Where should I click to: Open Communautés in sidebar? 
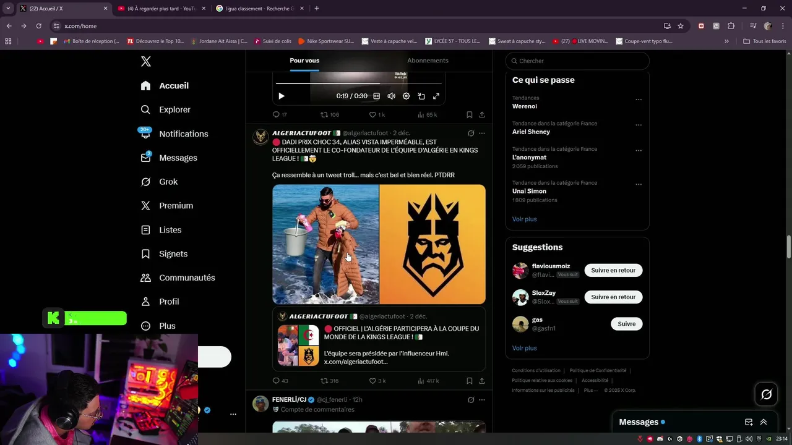pos(178,278)
